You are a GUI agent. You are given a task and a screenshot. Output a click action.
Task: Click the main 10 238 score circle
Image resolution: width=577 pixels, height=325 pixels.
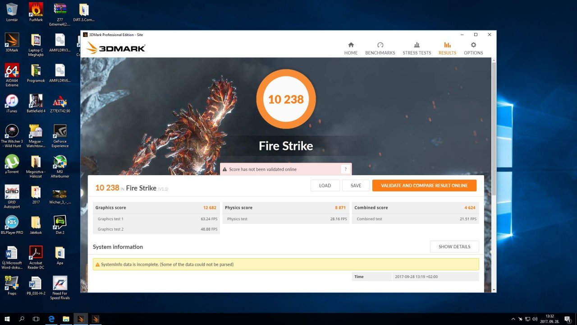286,99
